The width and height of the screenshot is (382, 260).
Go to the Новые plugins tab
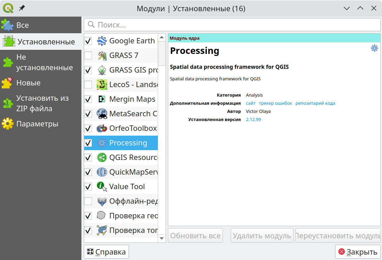(41, 83)
